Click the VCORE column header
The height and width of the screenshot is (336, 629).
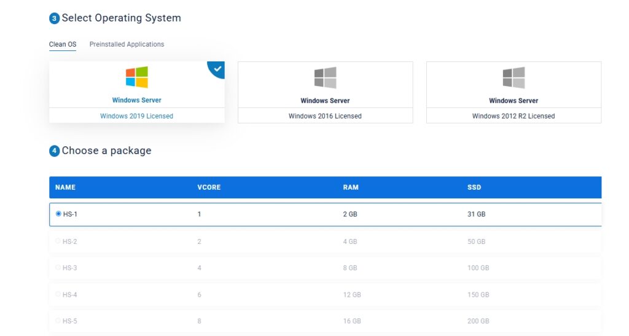pyautogui.click(x=209, y=187)
